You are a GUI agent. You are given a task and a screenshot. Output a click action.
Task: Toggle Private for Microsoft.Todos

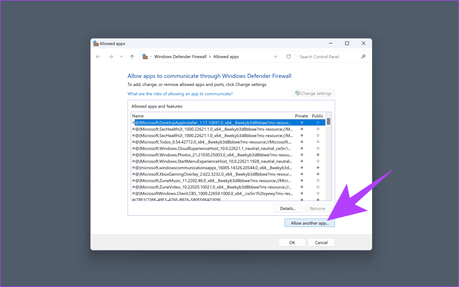point(302,142)
